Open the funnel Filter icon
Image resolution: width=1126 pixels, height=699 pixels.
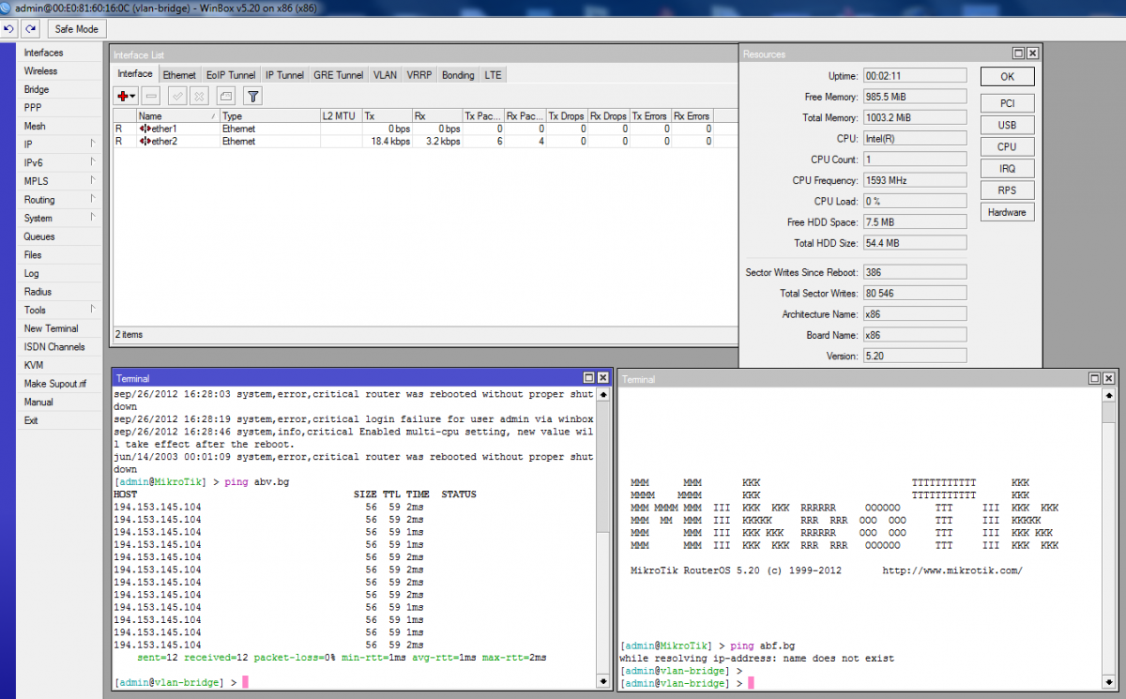pos(252,96)
